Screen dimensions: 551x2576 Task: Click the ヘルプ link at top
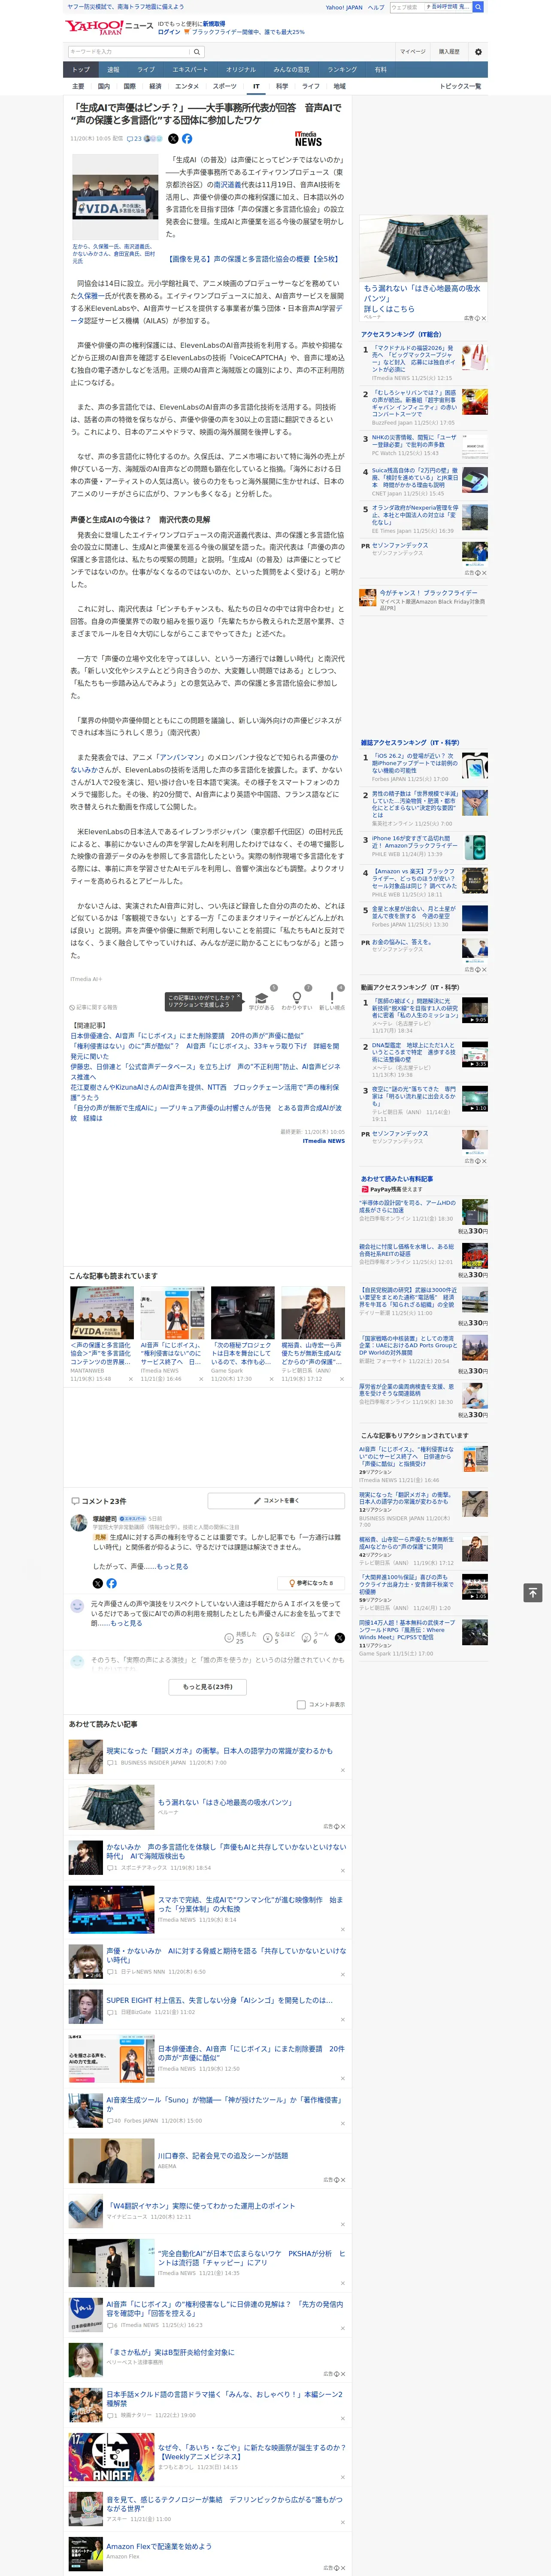click(376, 7)
